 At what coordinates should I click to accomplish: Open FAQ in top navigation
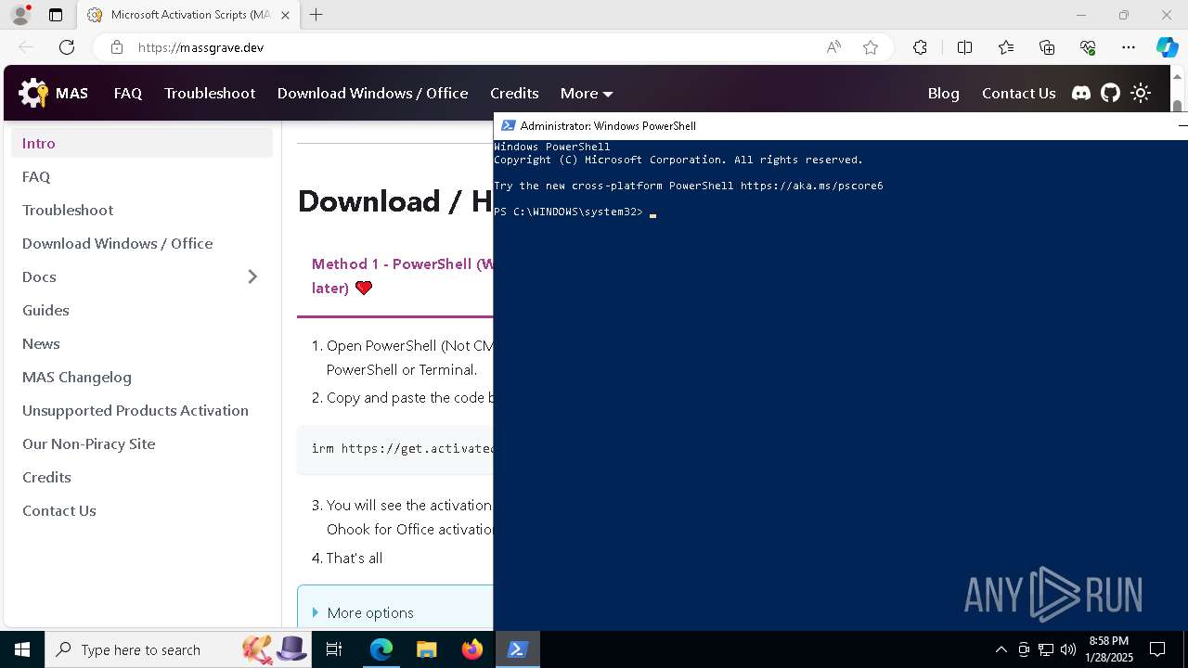click(x=128, y=93)
